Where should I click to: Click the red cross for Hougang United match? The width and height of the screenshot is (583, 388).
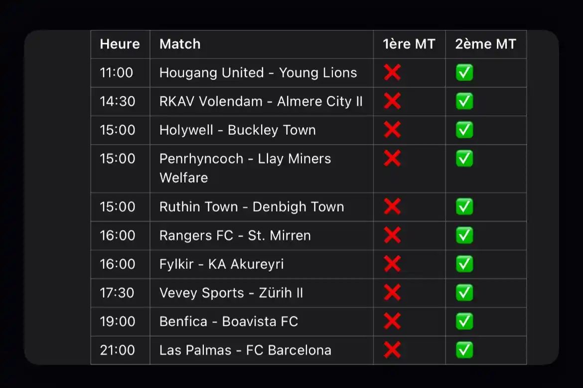pyautogui.click(x=392, y=72)
